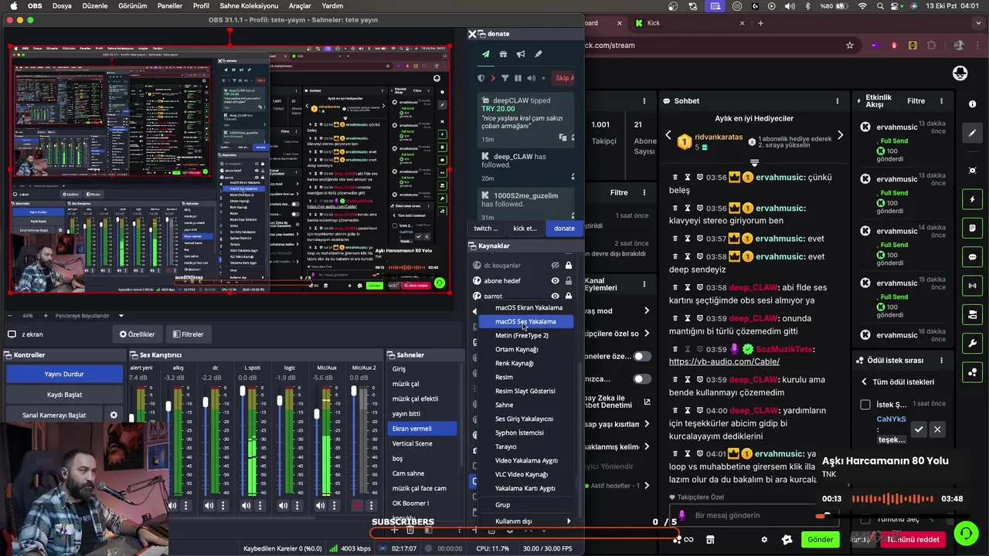Open Sohbet panel options menu

pyautogui.click(x=838, y=101)
